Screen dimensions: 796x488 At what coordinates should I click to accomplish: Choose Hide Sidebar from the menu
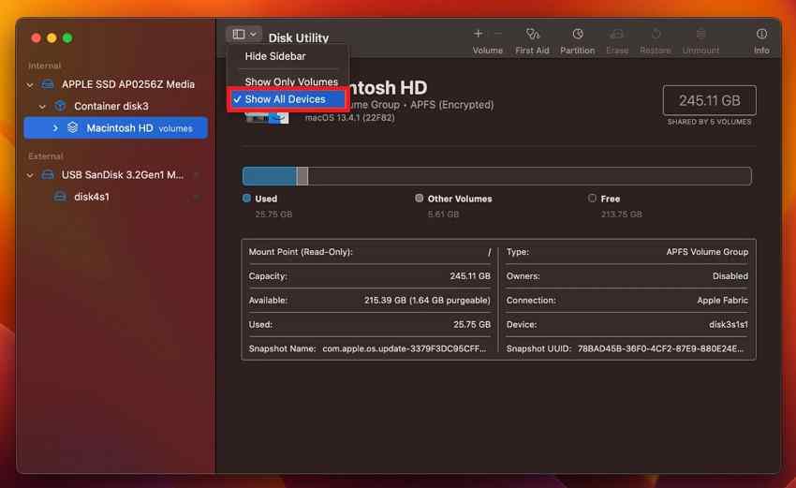click(275, 56)
